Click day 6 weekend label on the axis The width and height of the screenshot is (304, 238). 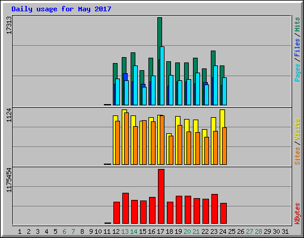pos(64,231)
